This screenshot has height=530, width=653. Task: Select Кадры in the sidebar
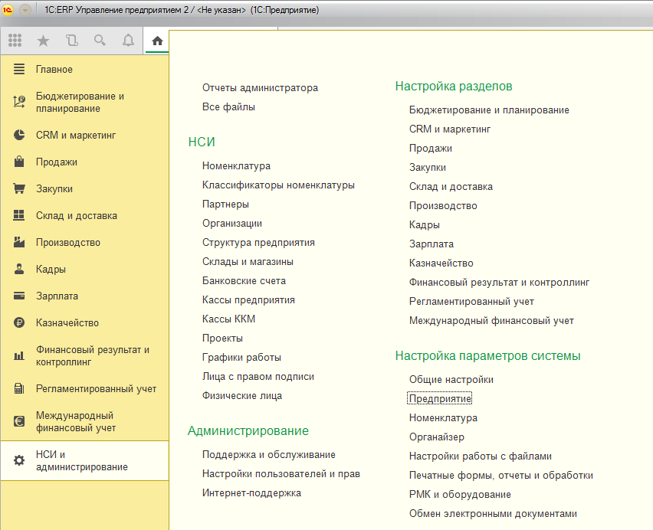point(51,269)
